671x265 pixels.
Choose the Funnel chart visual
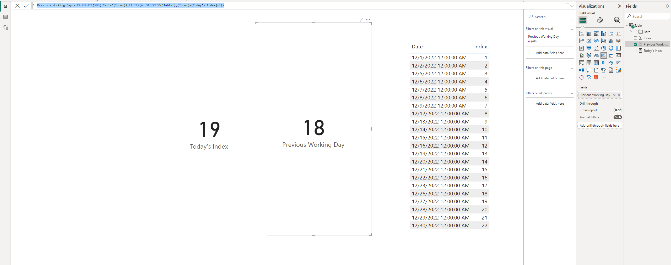(x=589, y=48)
